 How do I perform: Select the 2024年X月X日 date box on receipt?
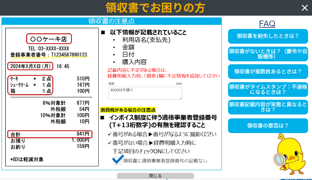30,66
